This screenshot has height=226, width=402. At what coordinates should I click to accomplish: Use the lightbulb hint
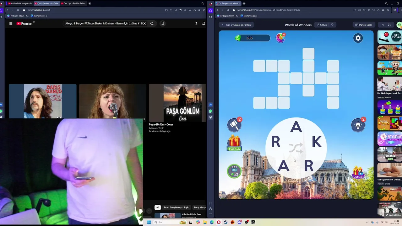[x=358, y=125]
